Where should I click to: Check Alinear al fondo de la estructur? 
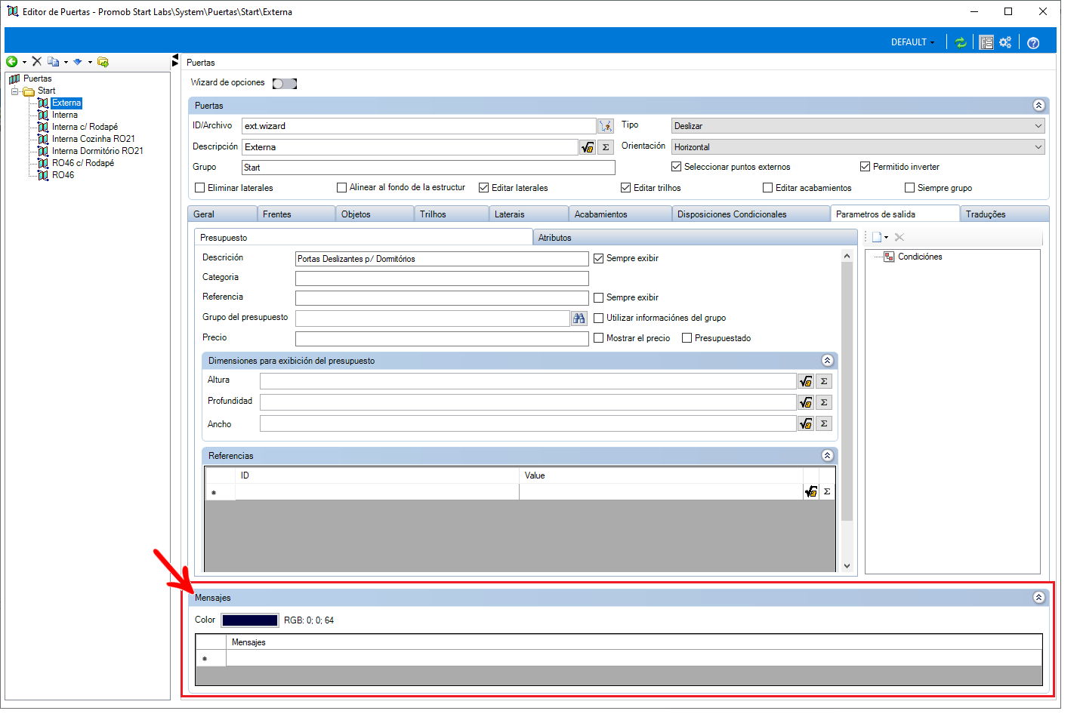click(341, 187)
